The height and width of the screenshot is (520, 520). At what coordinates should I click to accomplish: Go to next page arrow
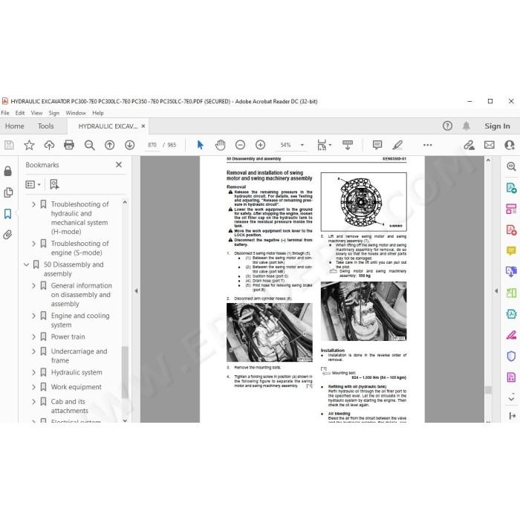tap(130, 145)
